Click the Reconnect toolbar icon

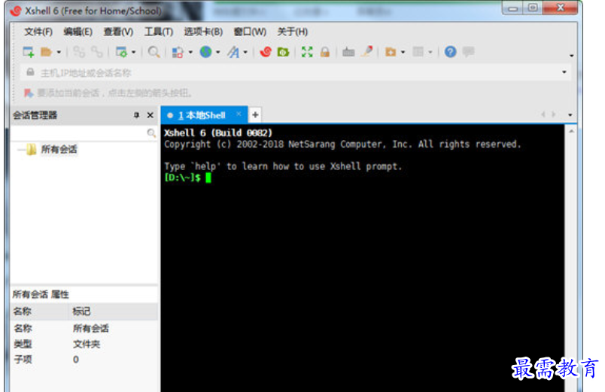[97, 52]
